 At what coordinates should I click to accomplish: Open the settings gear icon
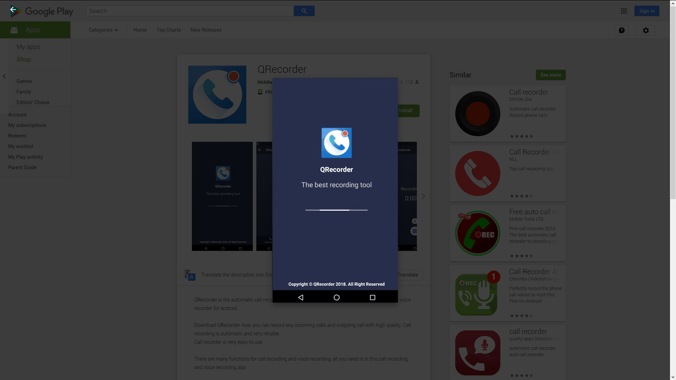click(x=646, y=30)
